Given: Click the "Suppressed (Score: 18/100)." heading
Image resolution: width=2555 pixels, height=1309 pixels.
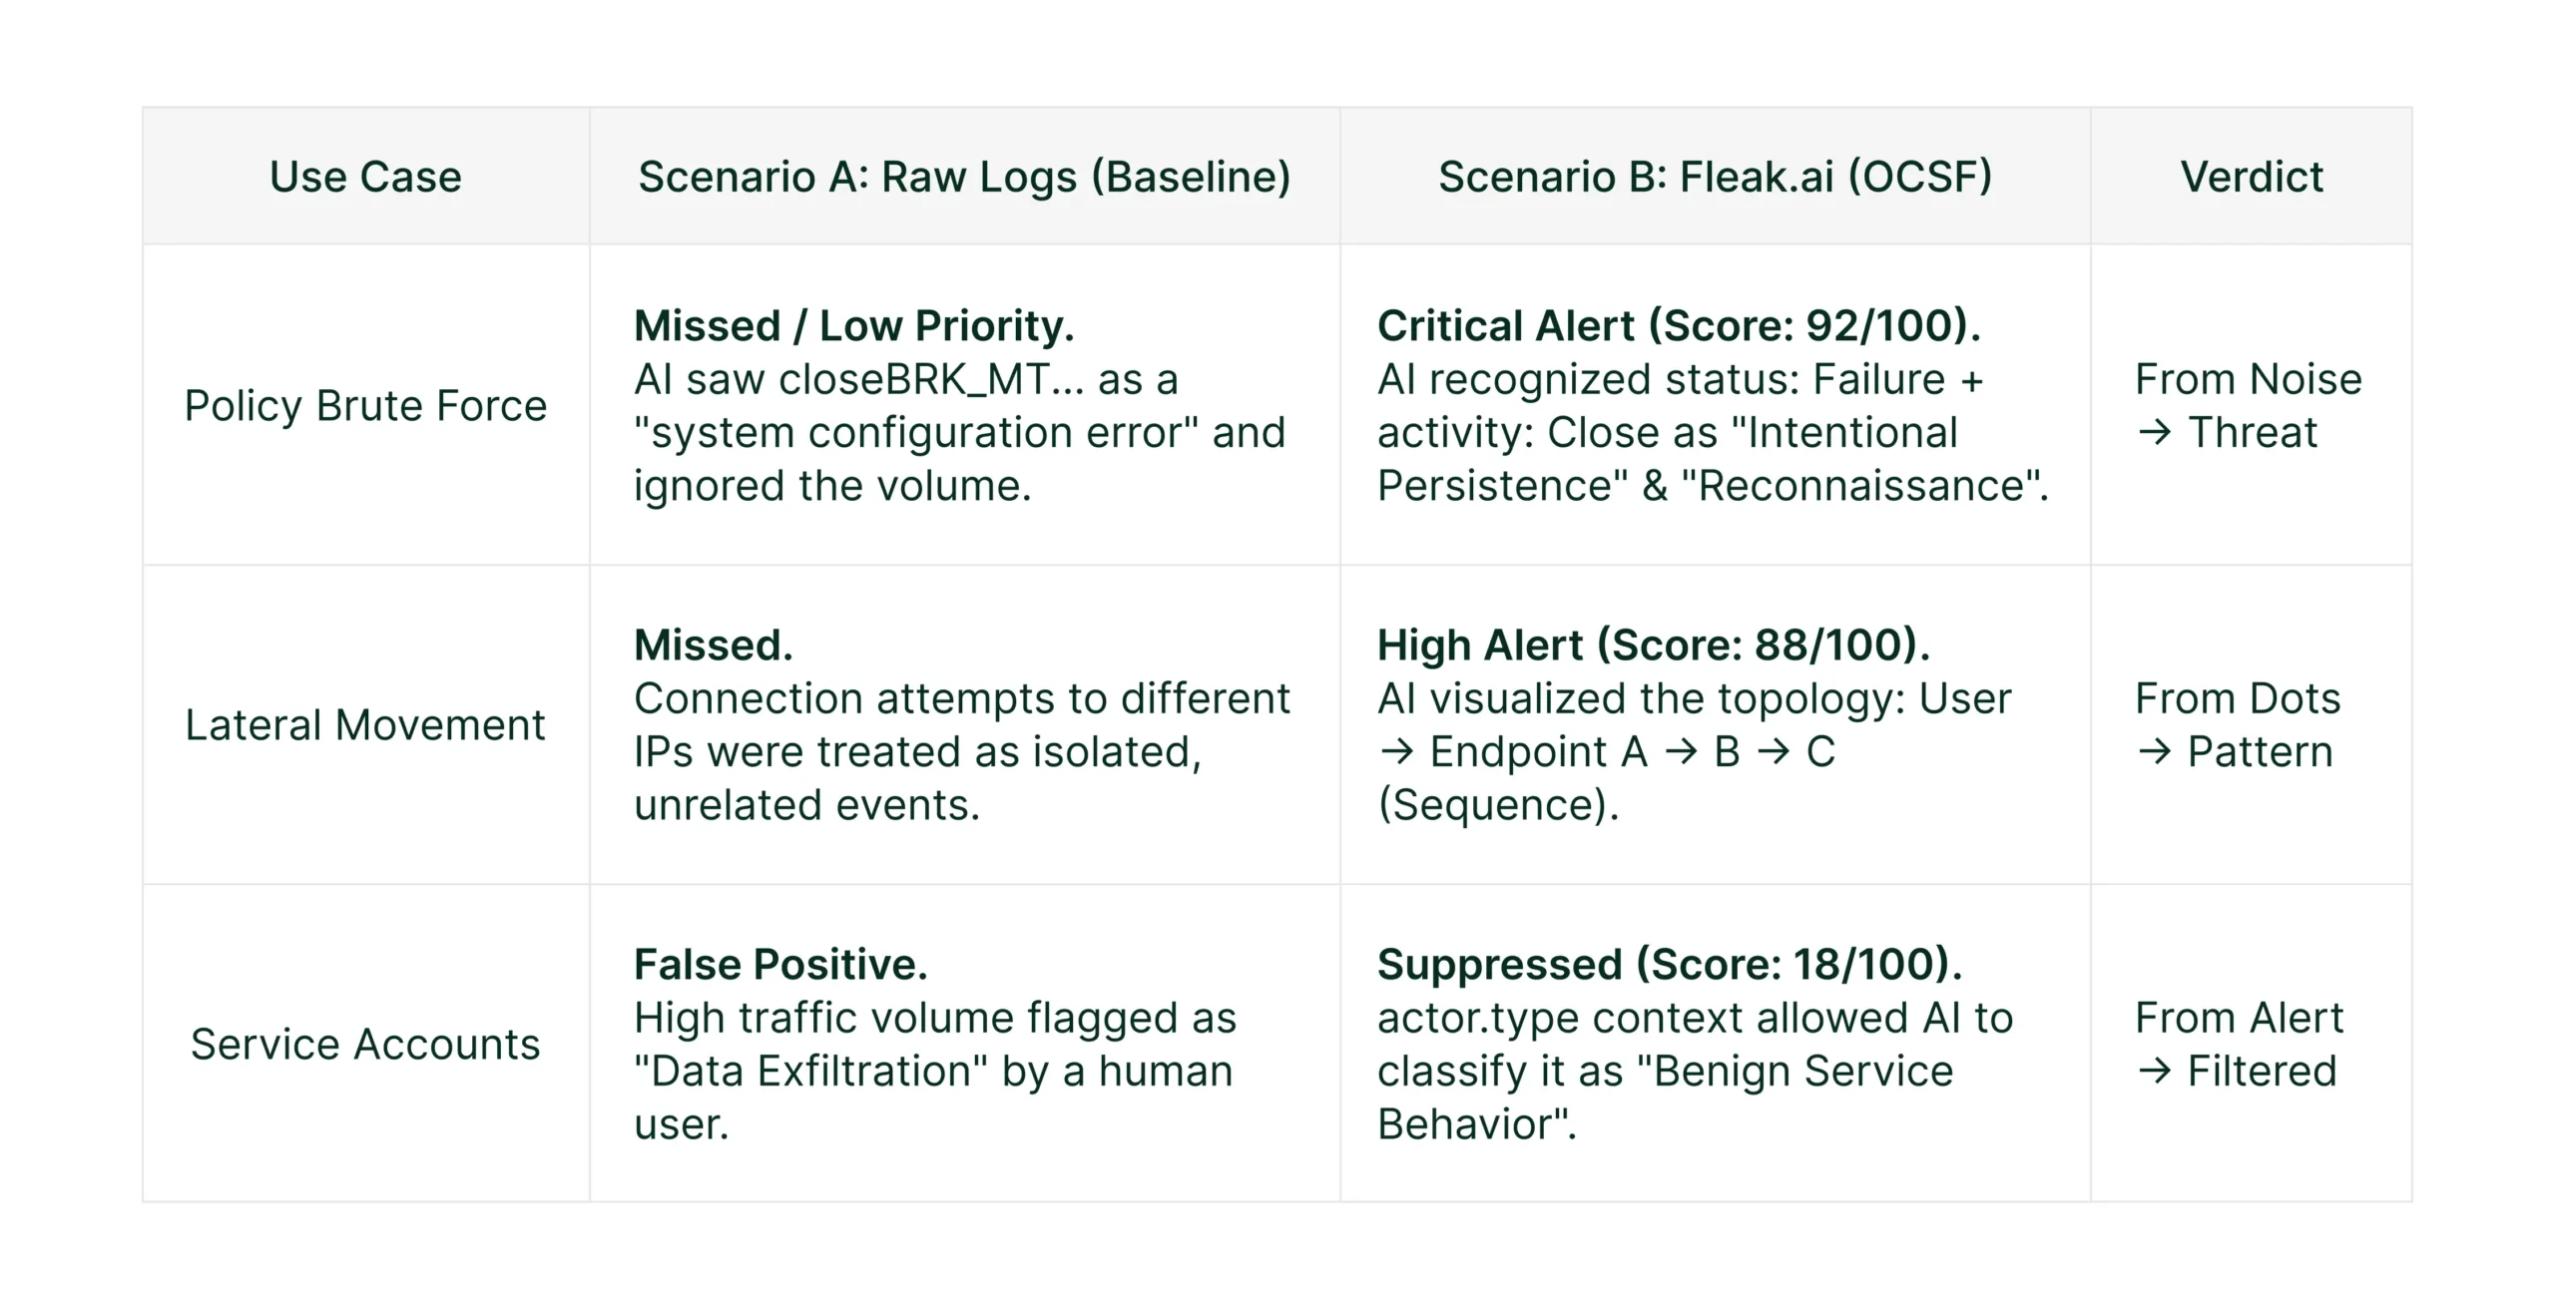Looking at the screenshot, I should (1670, 965).
